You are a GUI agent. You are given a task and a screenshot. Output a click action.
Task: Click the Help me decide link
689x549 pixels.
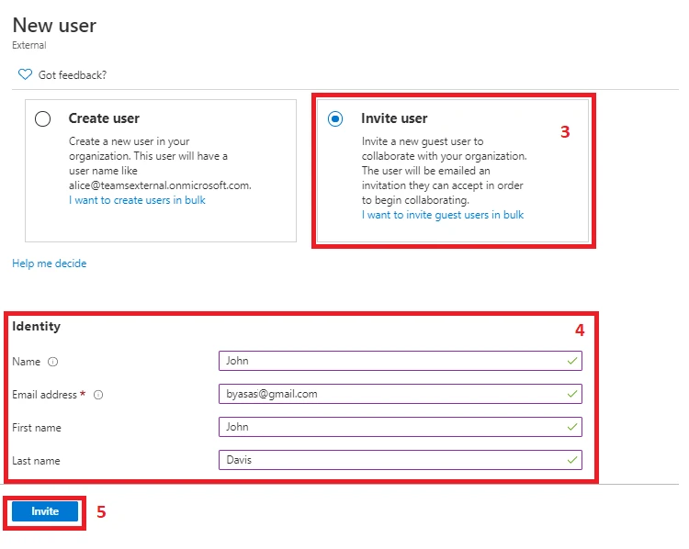(50, 263)
